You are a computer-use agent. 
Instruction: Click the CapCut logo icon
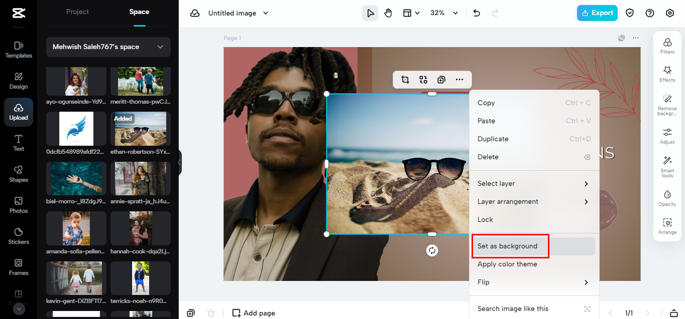tap(18, 13)
